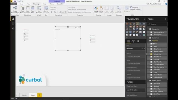
Task: Collapse the Visualizations pane chevron
Action: [144, 19]
